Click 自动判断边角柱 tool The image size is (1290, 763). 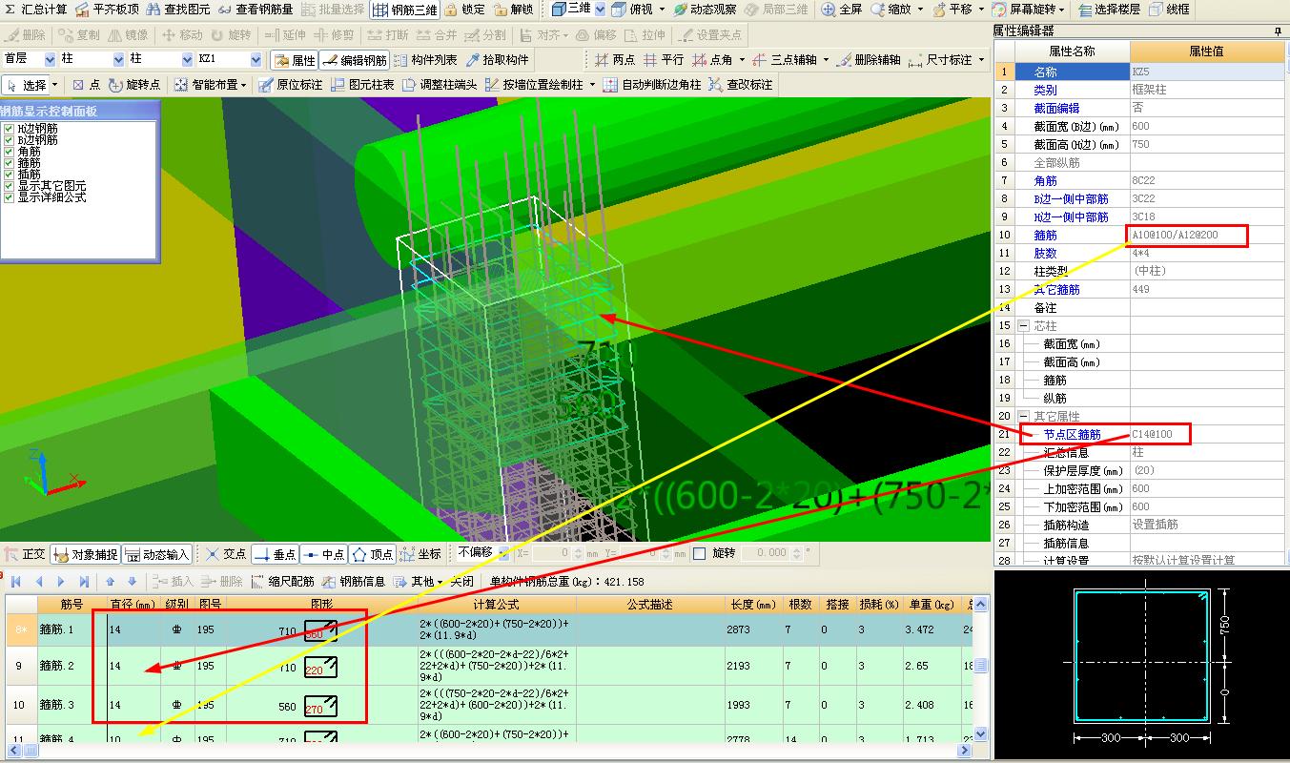652,85
